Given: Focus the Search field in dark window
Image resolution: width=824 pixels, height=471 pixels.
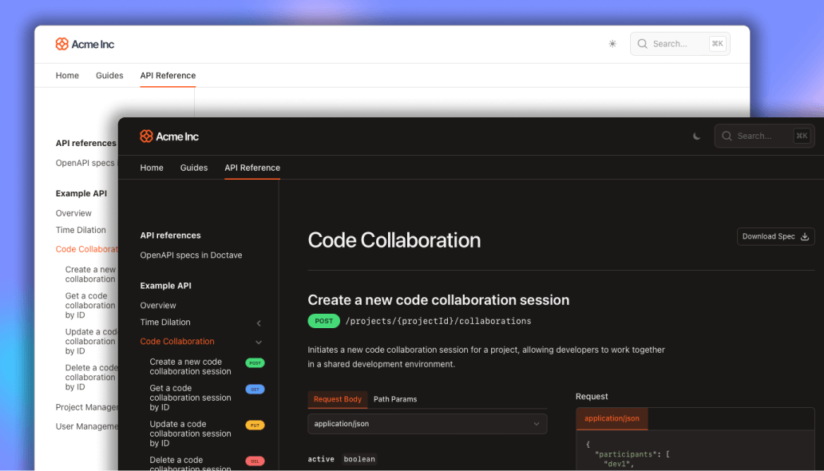Looking at the screenshot, I should [x=764, y=137].
